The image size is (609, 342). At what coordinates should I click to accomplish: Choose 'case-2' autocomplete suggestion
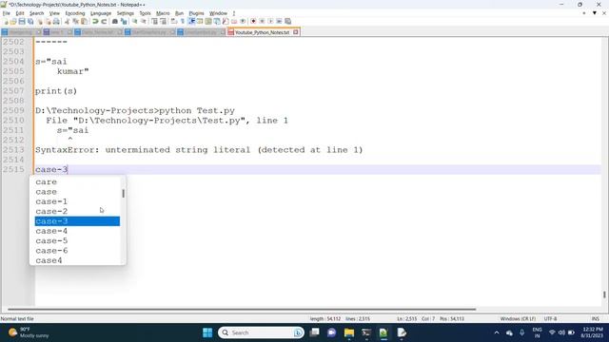(51, 211)
